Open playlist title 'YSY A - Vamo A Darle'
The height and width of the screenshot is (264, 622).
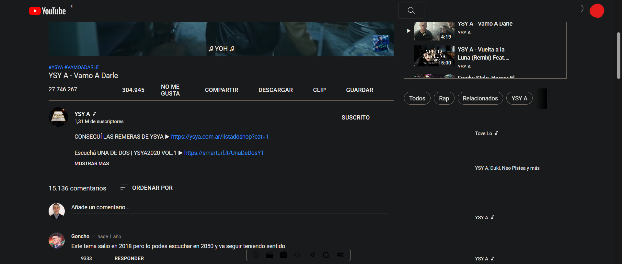click(x=485, y=24)
